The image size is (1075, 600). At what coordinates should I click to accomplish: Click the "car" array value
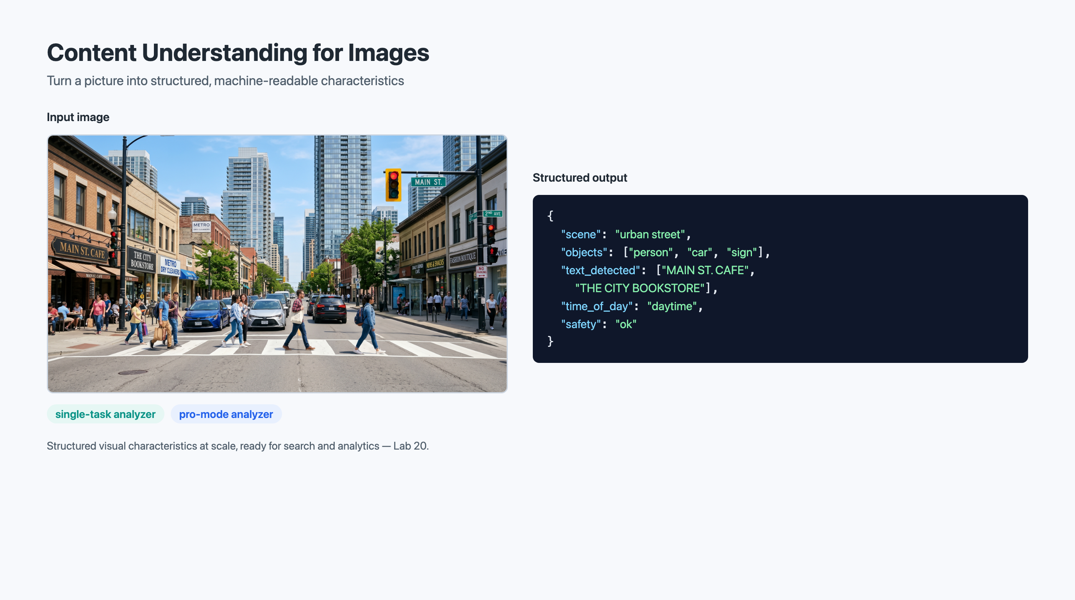(x=700, y=252)
